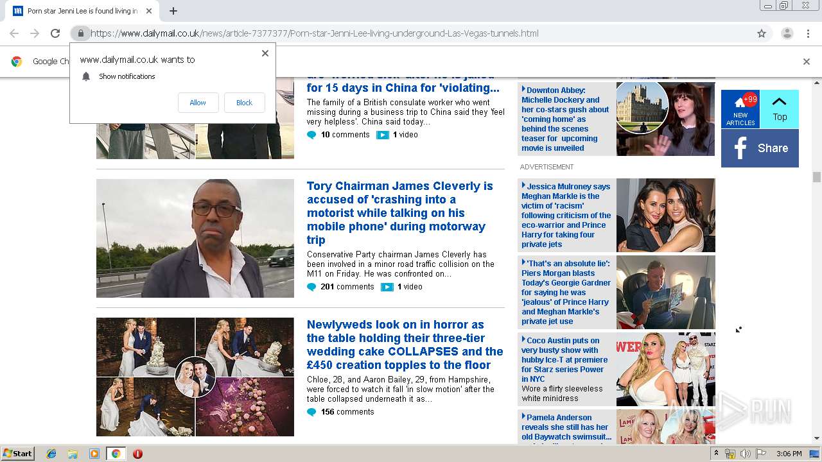822x462 pixels.
Task: Click the address bar URL
Action: tap(315, 33)
